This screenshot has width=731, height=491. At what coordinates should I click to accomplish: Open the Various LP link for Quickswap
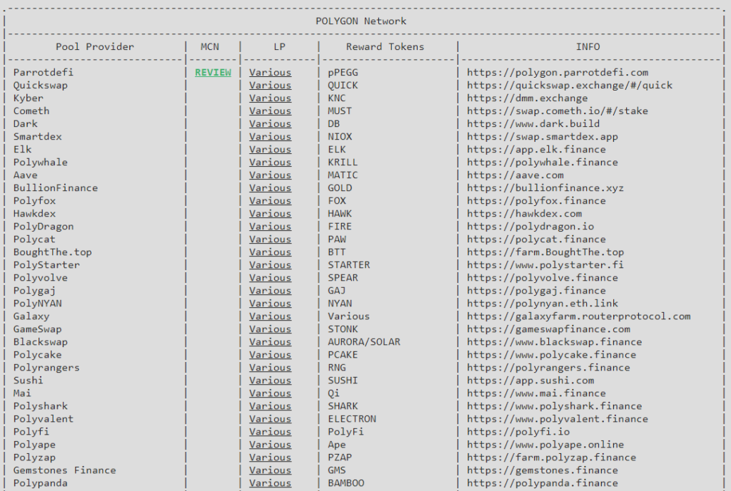[270, 86]
